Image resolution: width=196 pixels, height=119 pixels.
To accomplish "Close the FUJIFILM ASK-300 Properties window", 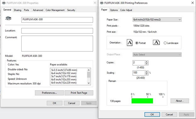I will click(x=95, y=3).
